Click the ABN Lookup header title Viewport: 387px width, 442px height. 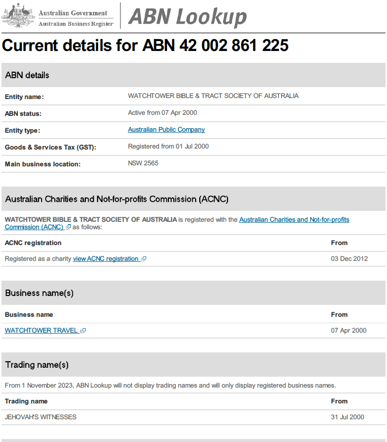[187, 16]
